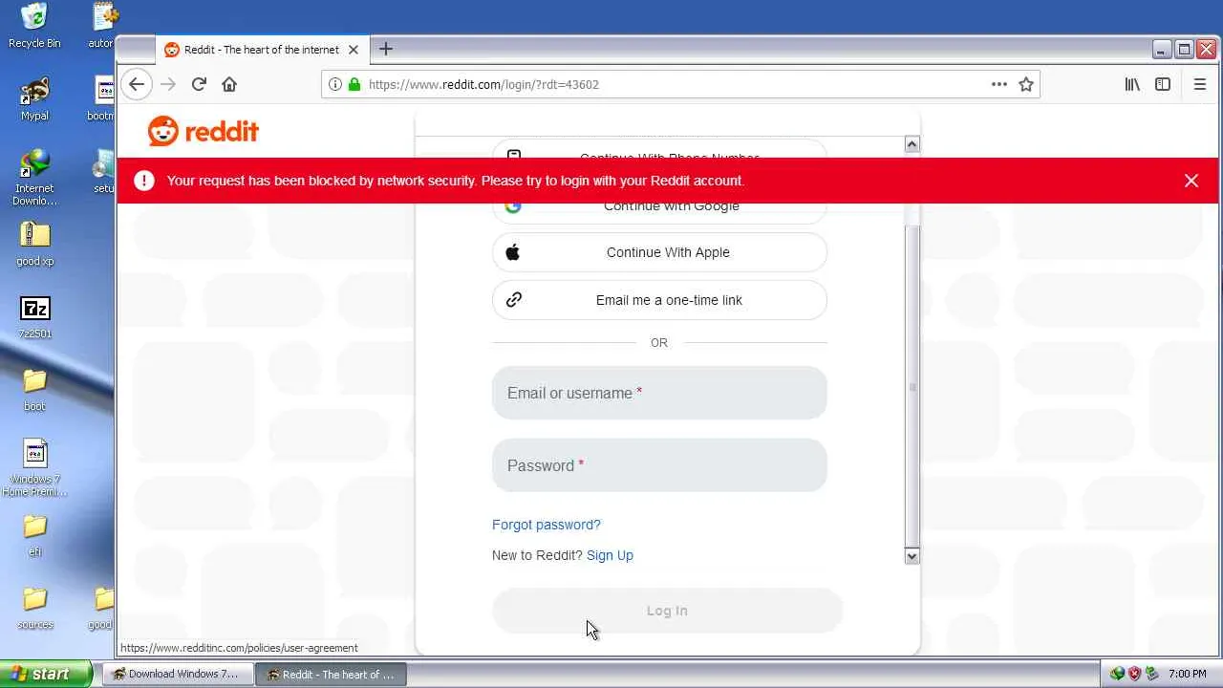Select the 7z2501 installer icon
Image resolution: width=1223 pixels, height=688 pixels.
click(x=34, y=317)
